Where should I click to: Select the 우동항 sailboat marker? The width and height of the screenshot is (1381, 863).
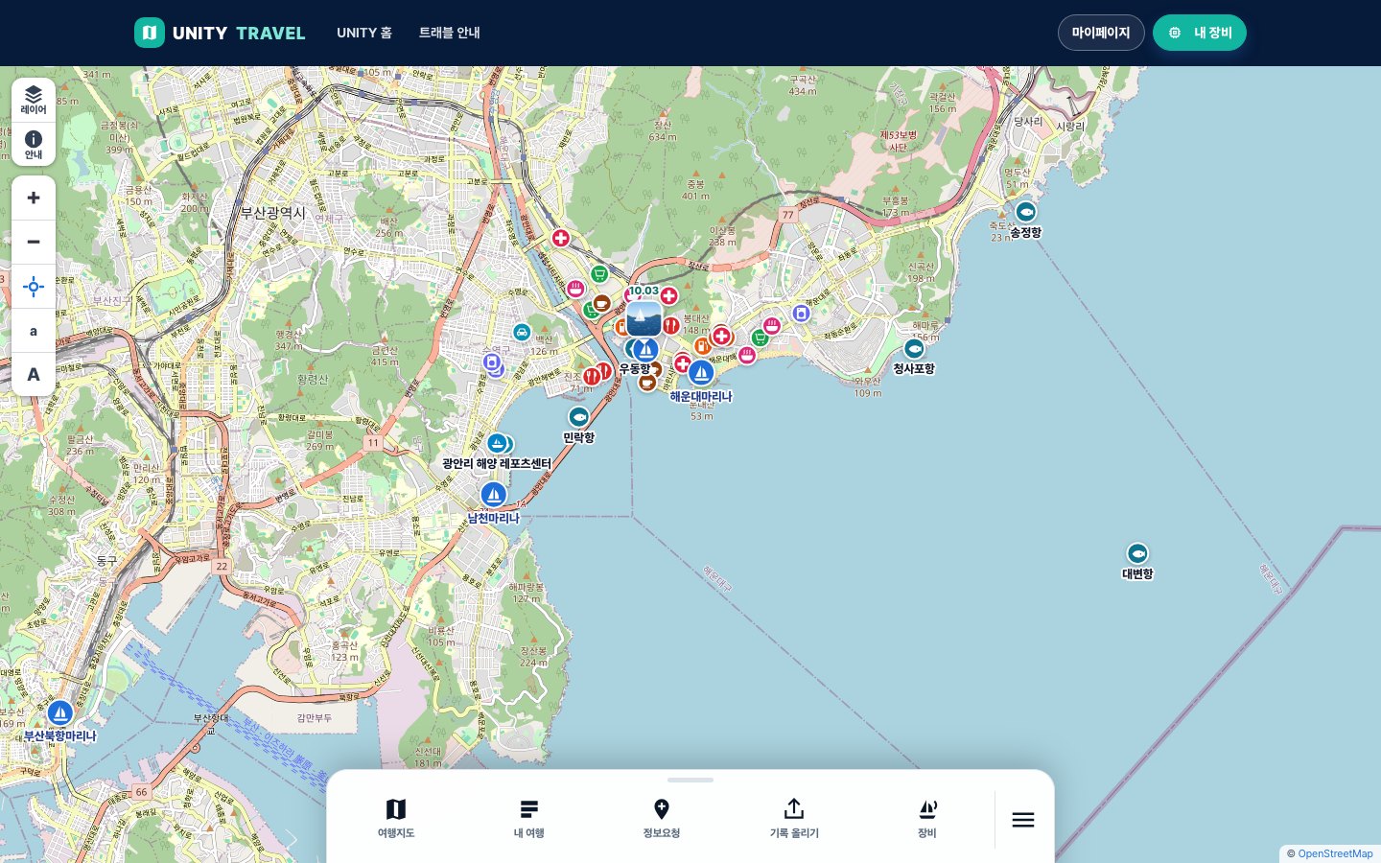(x=646, y=350)
